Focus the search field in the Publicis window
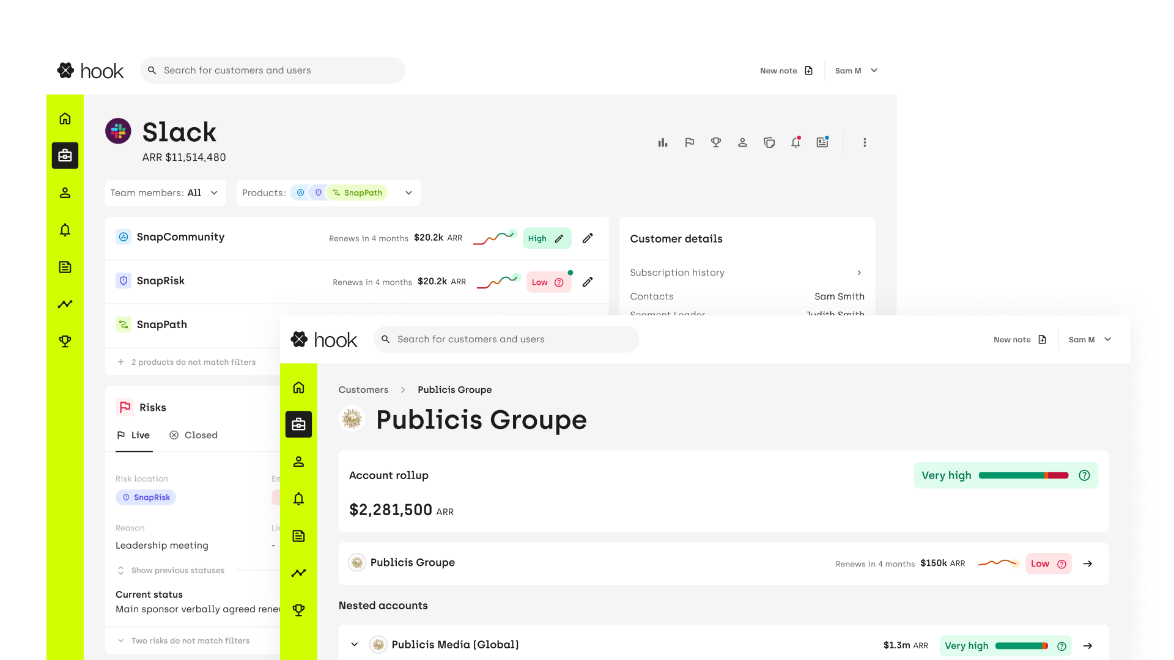This screenshot has height=660, width=1174. point(506,339)
